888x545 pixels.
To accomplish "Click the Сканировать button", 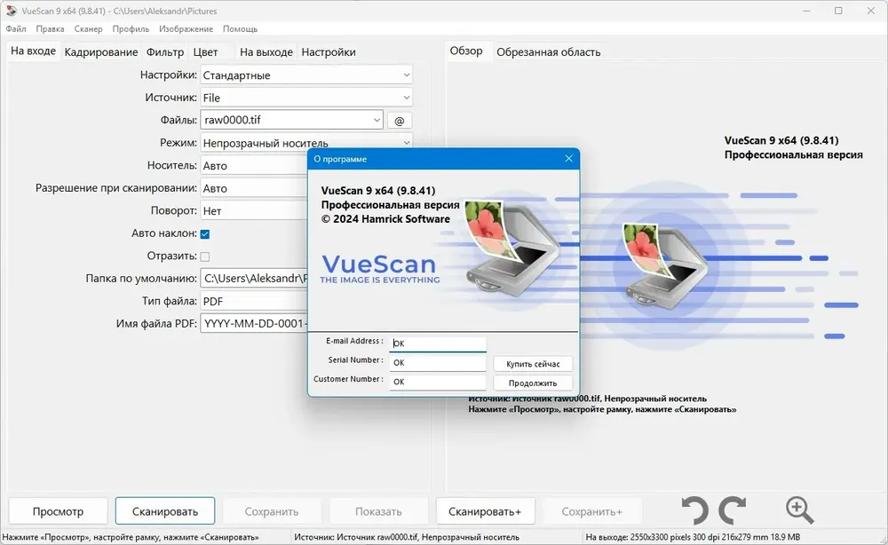I will [x=165, y=511].
